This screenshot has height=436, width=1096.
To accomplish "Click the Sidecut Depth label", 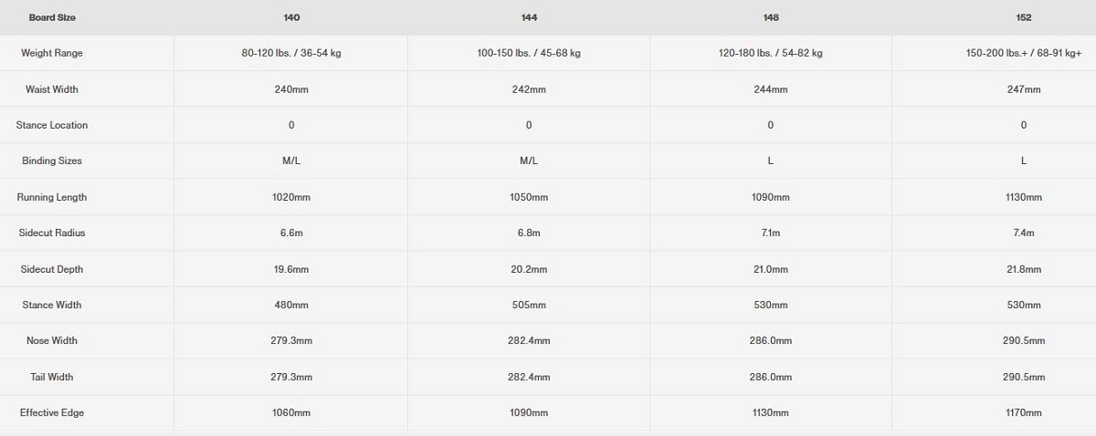I will [x=52, y=269].
